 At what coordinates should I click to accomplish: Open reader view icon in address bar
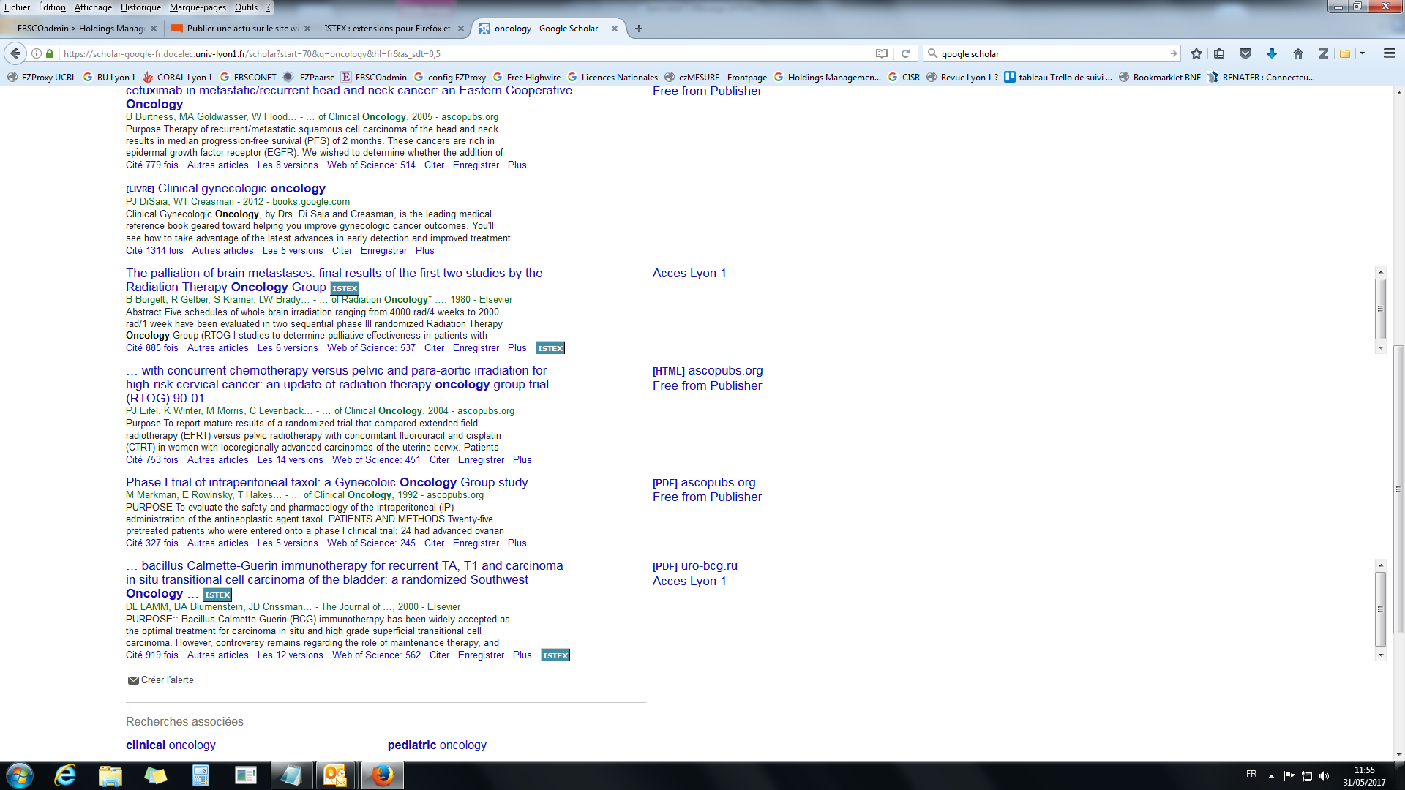[882, 53]
